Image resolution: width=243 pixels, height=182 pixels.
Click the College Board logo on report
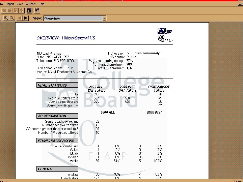pyautogui.click(x=165, y=35)
